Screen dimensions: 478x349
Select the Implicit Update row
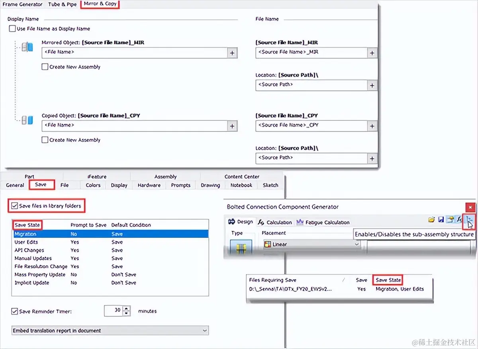(110, 282)
